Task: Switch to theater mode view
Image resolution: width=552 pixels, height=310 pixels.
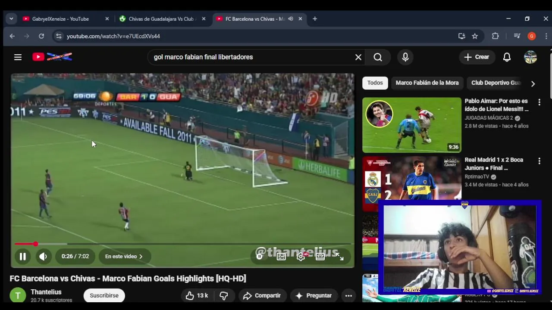Action: 320,257
